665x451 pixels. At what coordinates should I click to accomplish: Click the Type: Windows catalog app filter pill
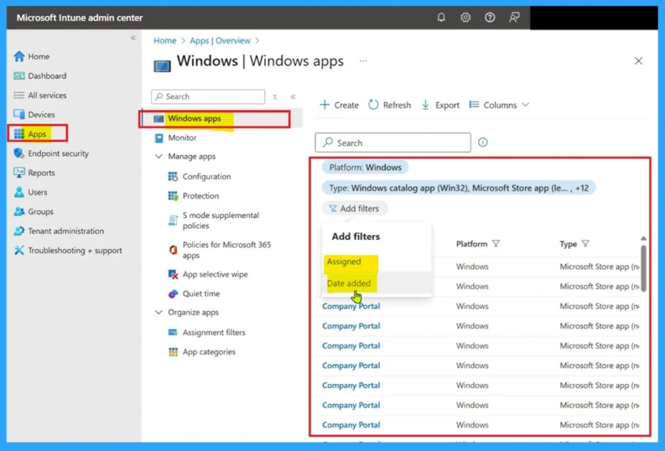tap(458, 188)
